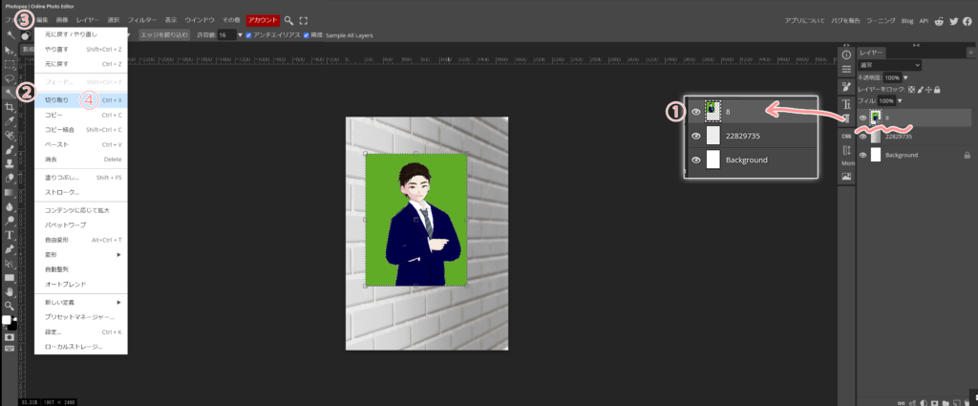Click the red アカウント button

pyautogui.click(x=263, y=19)
